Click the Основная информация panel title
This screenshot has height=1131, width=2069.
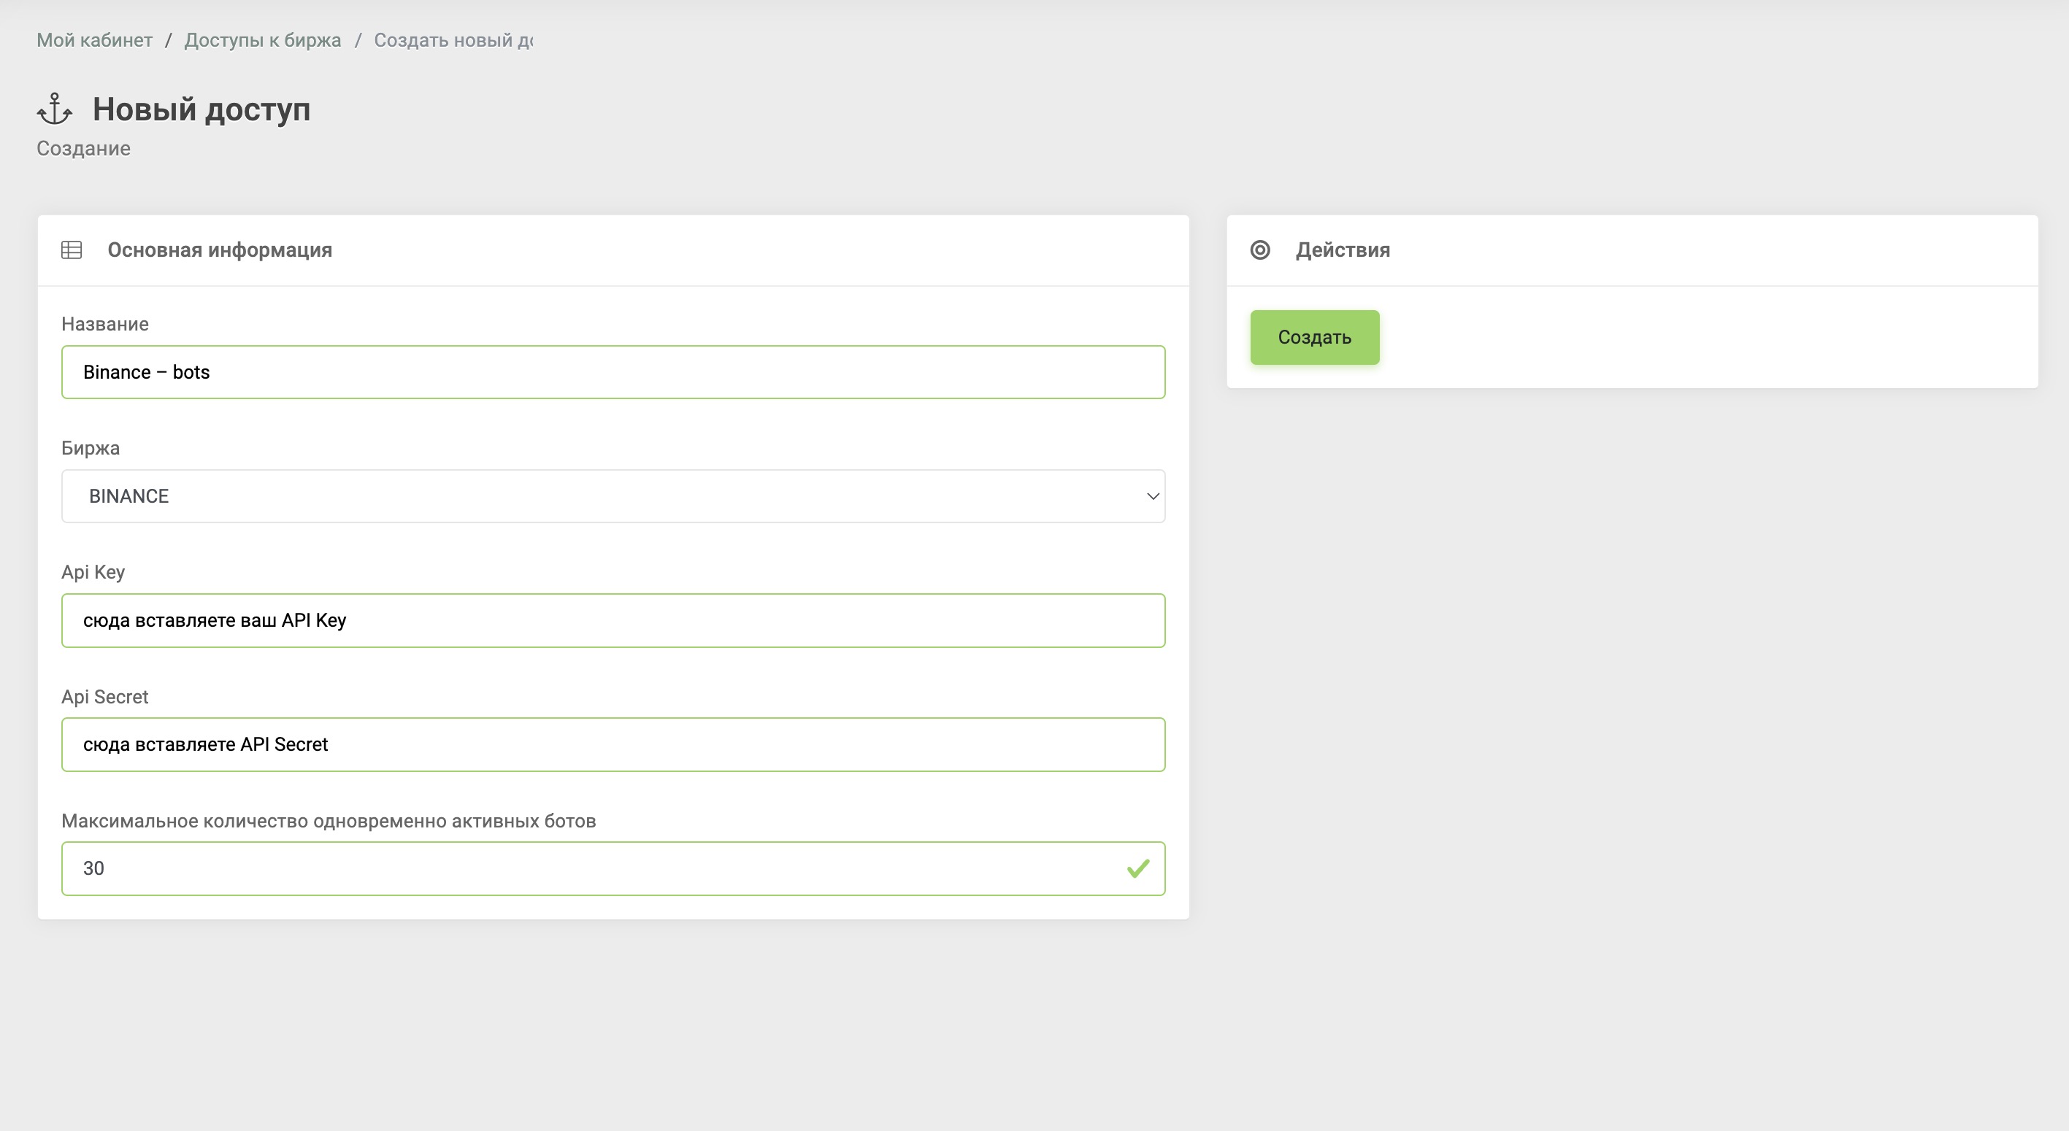click(220, 250)
